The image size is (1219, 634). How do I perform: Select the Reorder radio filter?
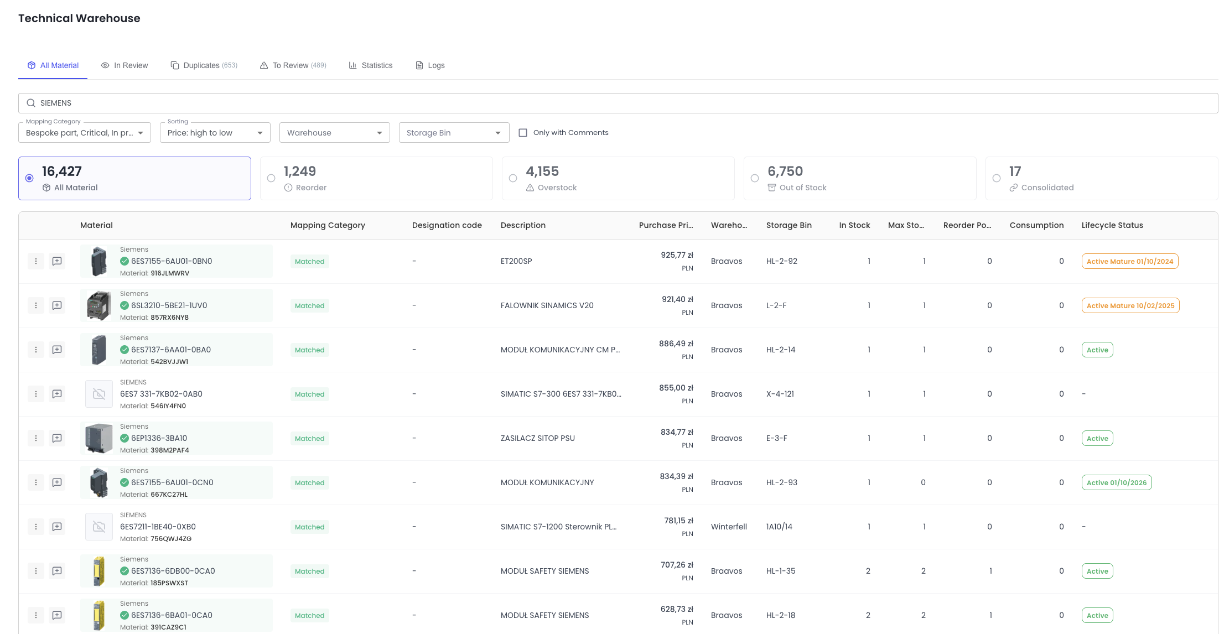[x=271, y=178]
